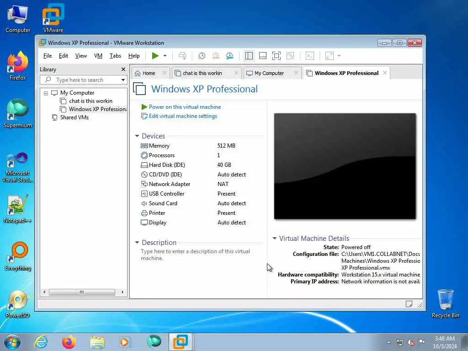Click the console view toolbar icon
This screenshot has width=468, height=351.
click(x=310, y=56)
